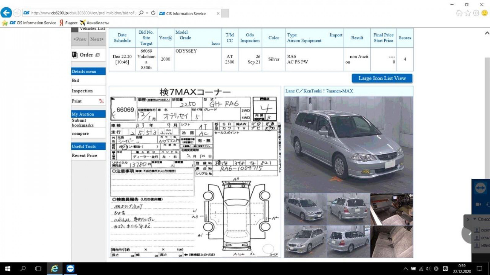The width and height of the screenshot is (490, 275).
Task: Open the browser settings gear
Action: pos(476,13)
